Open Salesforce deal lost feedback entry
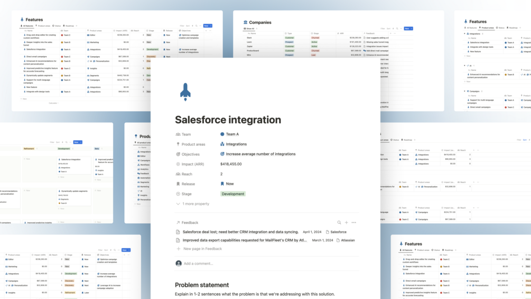Screen dimensions: 531x299 click(x=240, y=232)
